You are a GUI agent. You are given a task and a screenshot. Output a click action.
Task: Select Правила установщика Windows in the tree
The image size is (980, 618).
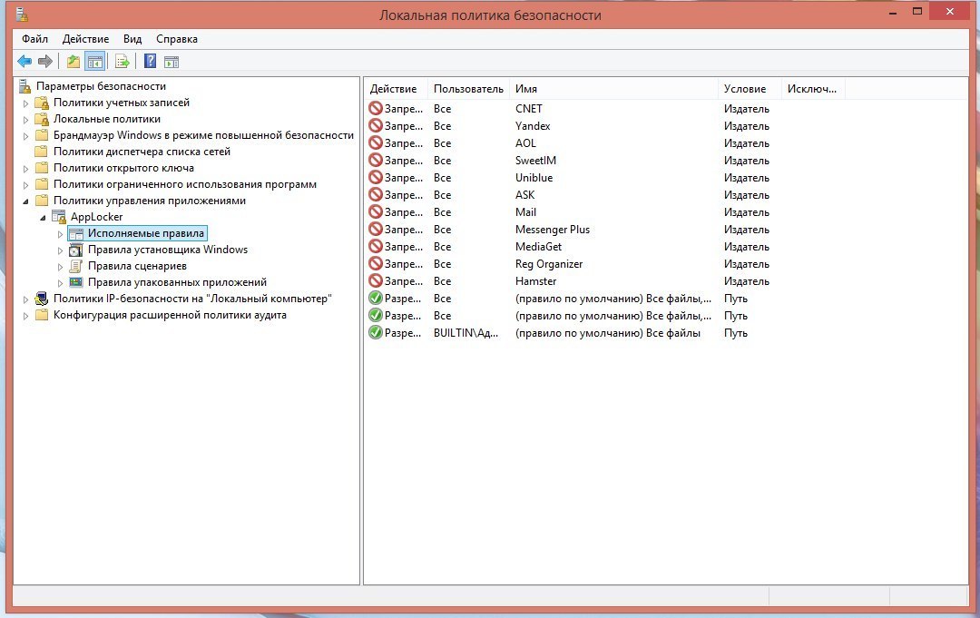(167, 250)
